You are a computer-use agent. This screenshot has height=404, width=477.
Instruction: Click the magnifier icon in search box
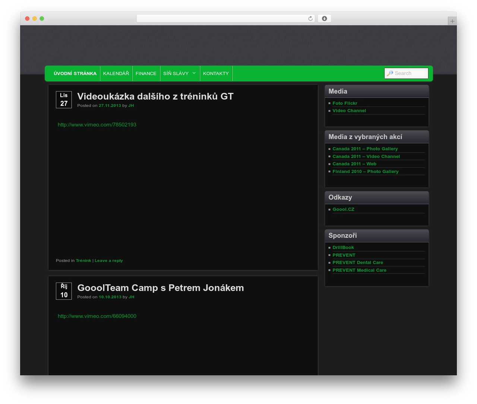click(x=390, y=73)
